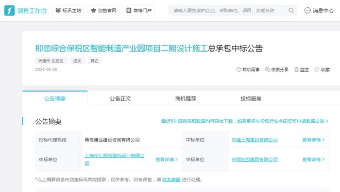Favorite with the 收藏 star

pyautogui.click(x=322, y=70)
